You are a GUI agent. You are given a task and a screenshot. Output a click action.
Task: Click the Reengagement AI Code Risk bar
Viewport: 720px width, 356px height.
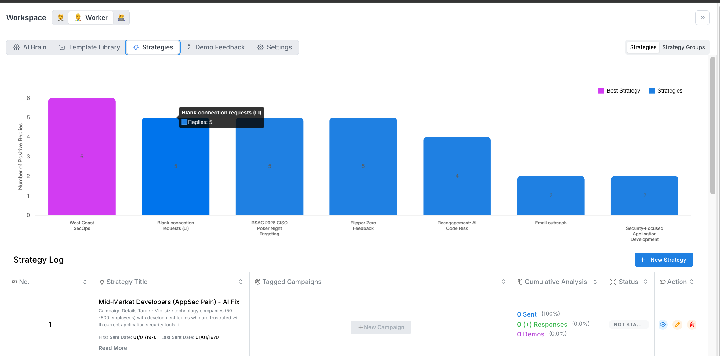tap(457, 176)
